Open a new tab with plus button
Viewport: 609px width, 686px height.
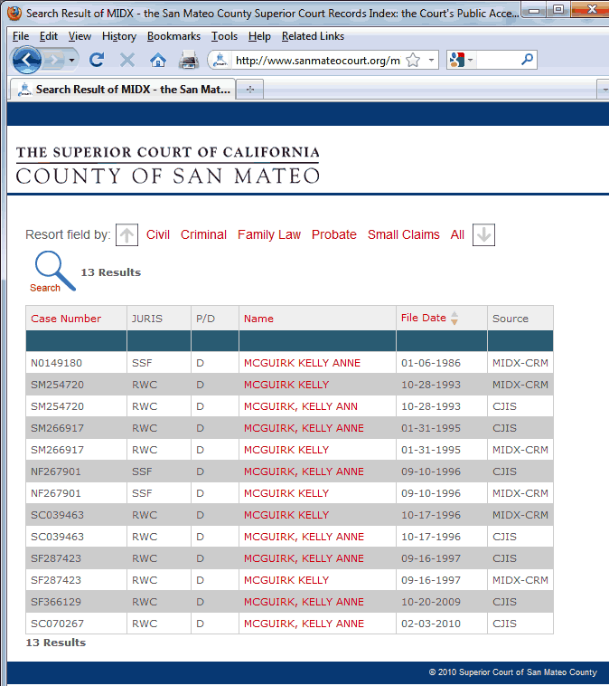(x=250, y=90)
